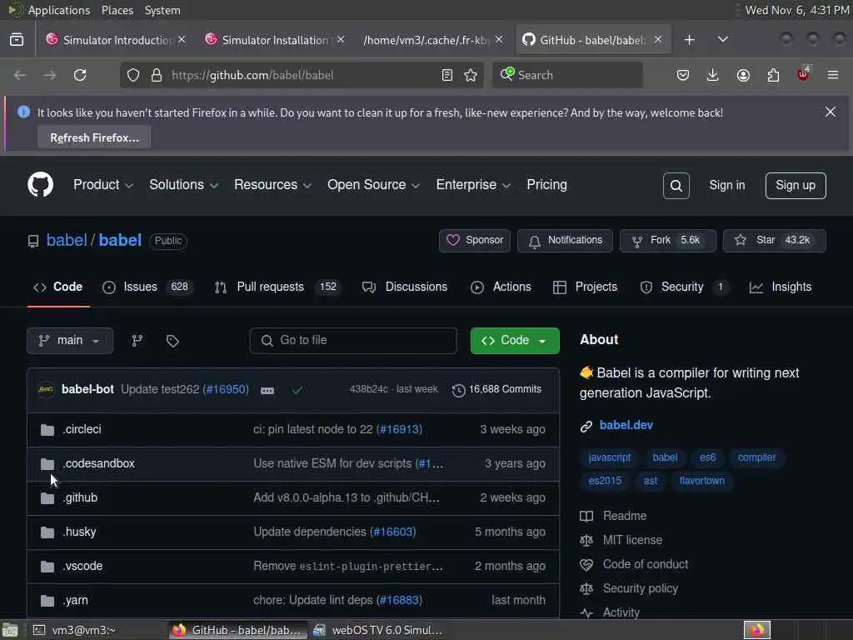Expand the Open Source menu
Image resolution: width=853 pixels, height=640 pixels.
click(374, 185)
